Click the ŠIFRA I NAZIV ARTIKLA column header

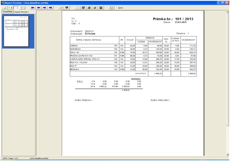coord(88,40)
